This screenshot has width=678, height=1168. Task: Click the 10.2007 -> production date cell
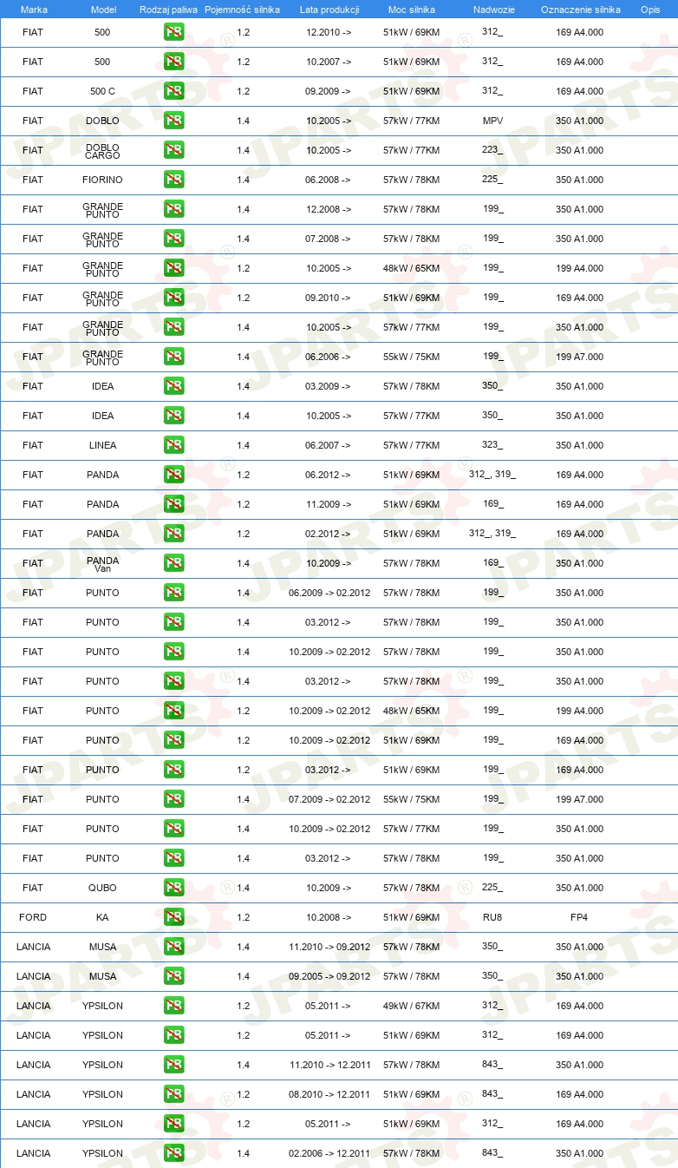pyautogui.click(x=329, y=62)
